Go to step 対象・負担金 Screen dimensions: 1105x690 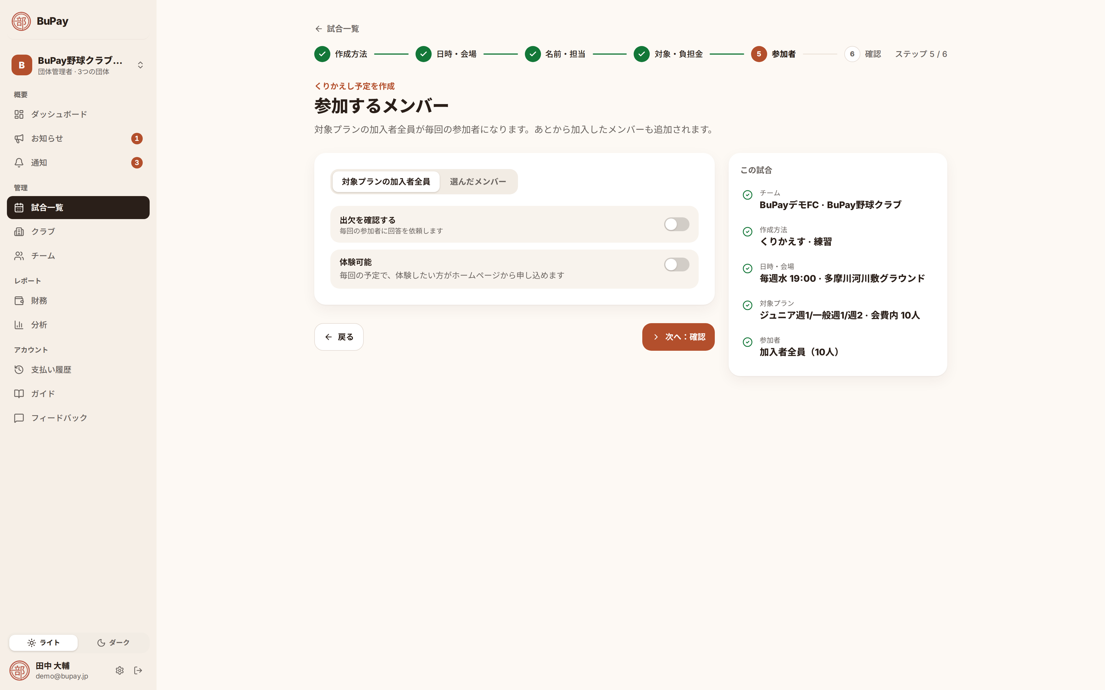668,54
